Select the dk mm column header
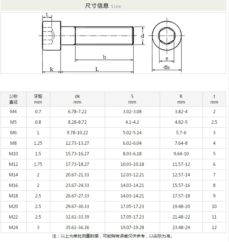 pos(77,99)
